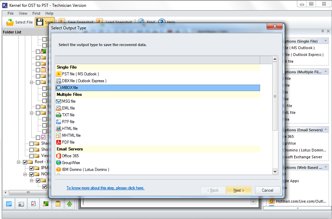Open the File menu

tap(10, 13)
